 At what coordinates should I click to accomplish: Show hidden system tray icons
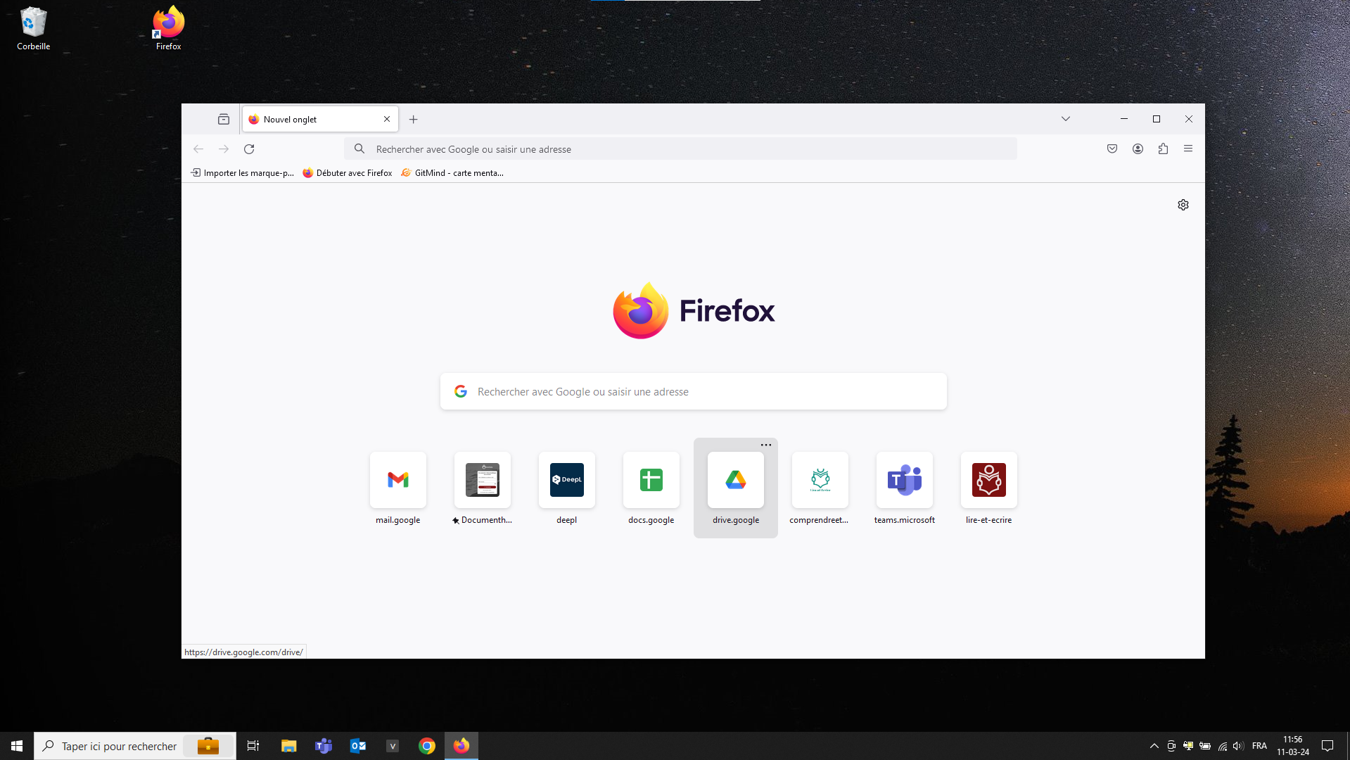tap(1154, 746)
